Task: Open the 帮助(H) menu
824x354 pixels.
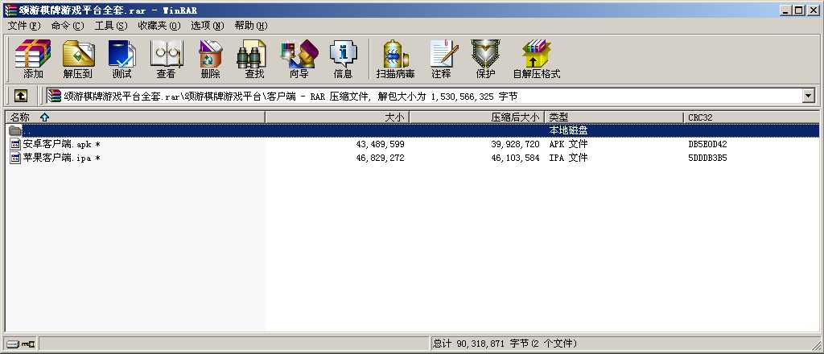Action: tap(251, 25)
